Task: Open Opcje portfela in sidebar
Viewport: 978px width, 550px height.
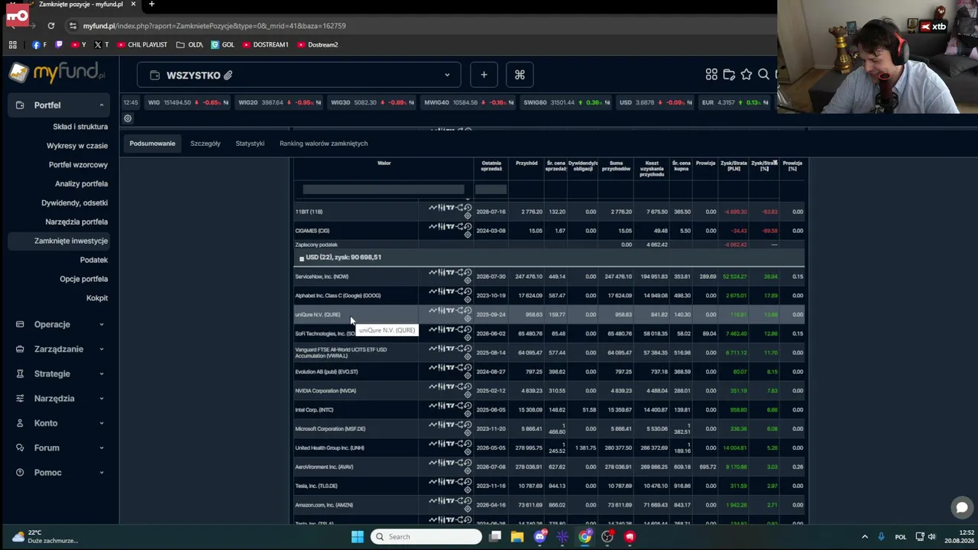Action: (x=84, y=279)
